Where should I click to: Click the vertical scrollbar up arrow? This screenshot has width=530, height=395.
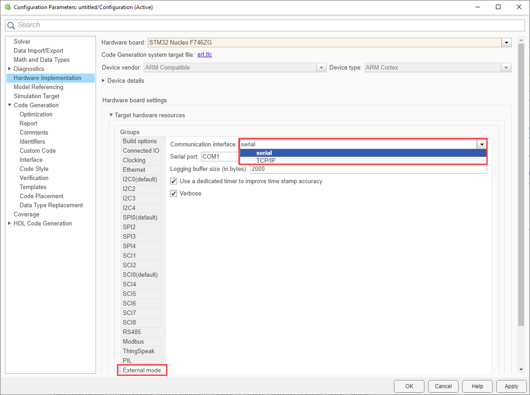(x=521, y=40)
